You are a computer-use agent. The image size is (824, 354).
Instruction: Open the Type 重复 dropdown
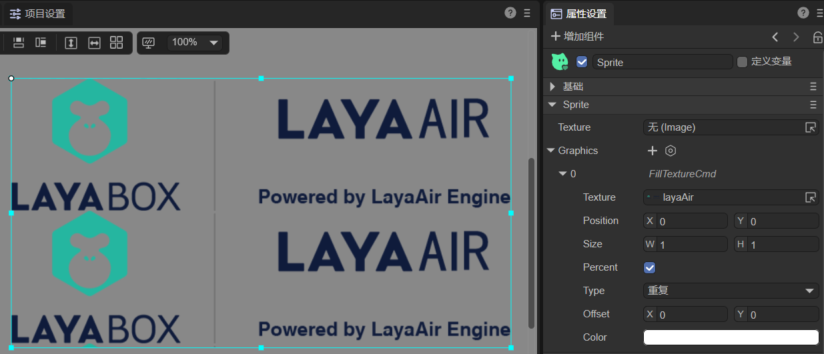[x=731, y=291]
